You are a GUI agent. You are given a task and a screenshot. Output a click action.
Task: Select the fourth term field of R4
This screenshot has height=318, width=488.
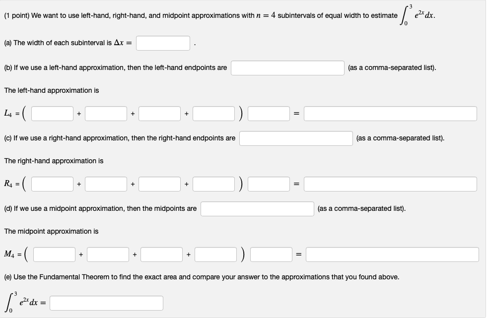(x=212, y=184)
